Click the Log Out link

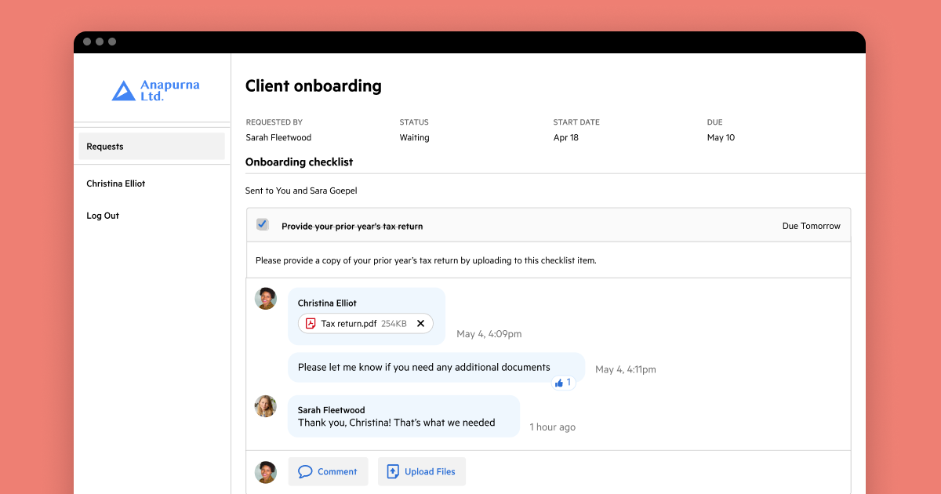[102, 215]
